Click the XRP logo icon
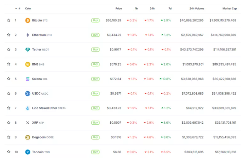 point(28,123)
